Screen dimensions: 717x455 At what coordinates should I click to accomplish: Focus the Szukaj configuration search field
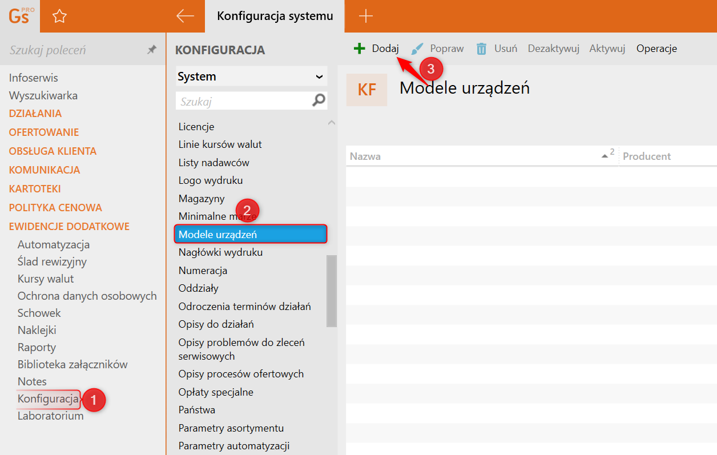[x=244, y=101]
